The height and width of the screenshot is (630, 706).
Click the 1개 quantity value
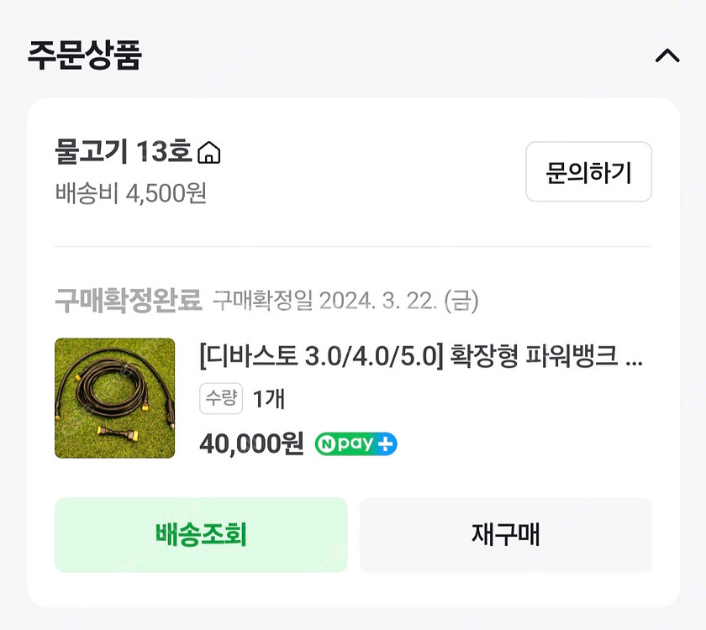(269, 399)
